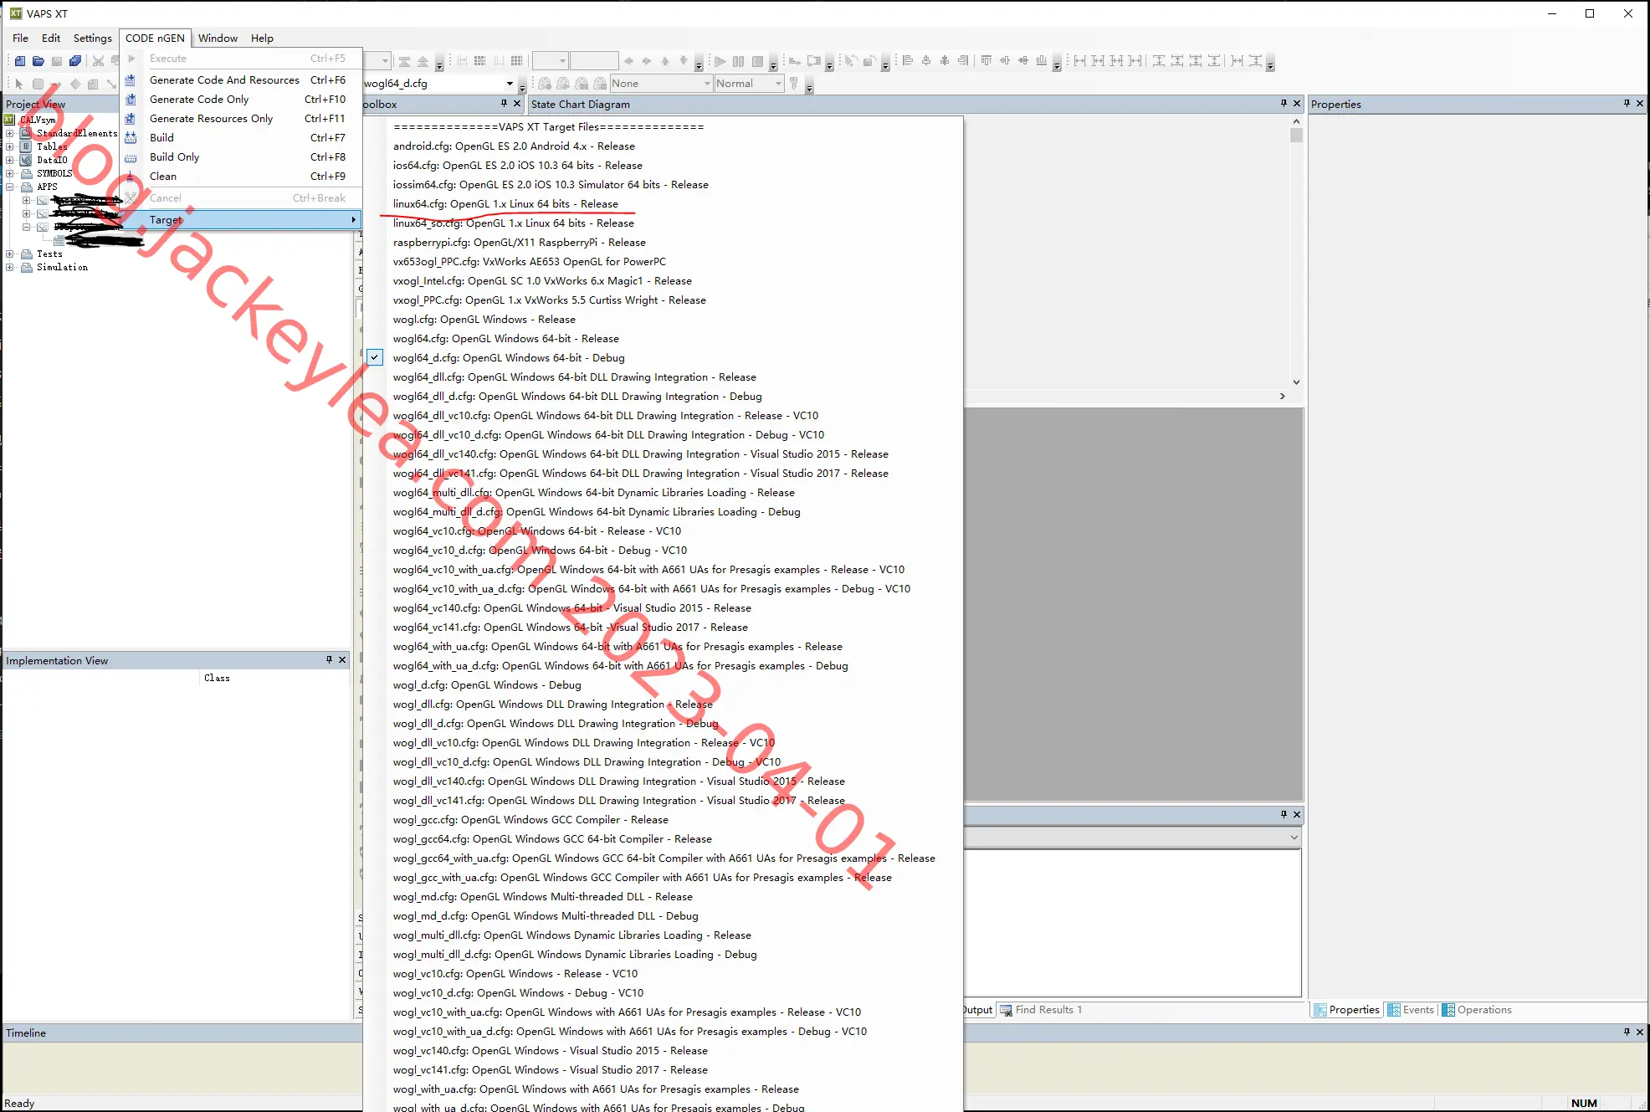Click the diagram vertical scrollbar down arrow
The image size is (1650, 1112).
[1296, 382]
